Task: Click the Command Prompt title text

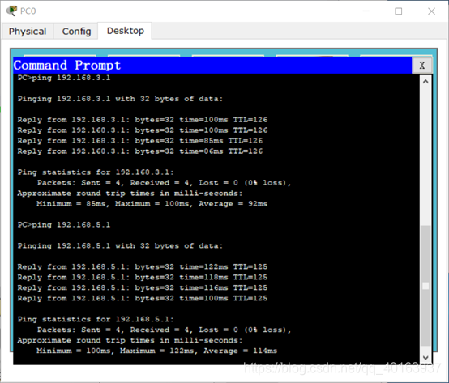Action: pyautogui.click(x=67, y=66)
